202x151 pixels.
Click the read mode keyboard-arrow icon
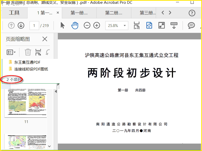(174, 25)
